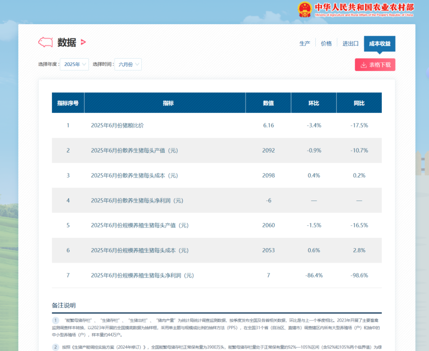Switch to the 价格 tab
Image resolution: width=429 pixels, height=351 pixels.
[x=326, y=44]
